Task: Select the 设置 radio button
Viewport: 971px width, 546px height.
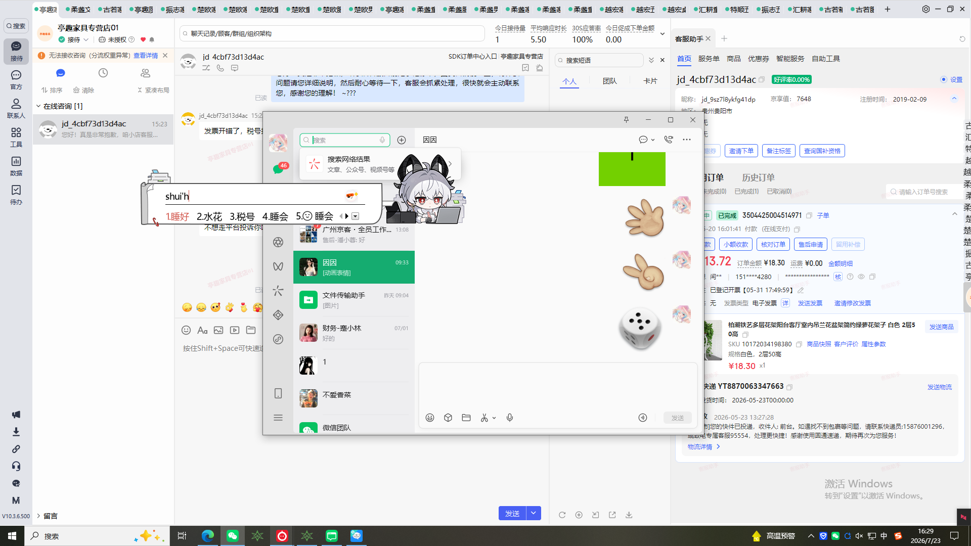Action: pos(944,80)
